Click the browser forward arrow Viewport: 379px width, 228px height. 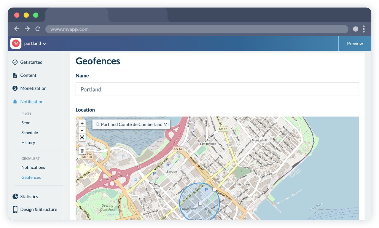[27, 29]
